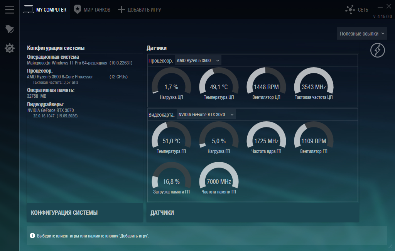Click the Видеодрайверы label
Screen dimensions: 395x251
tap(46, 104)
